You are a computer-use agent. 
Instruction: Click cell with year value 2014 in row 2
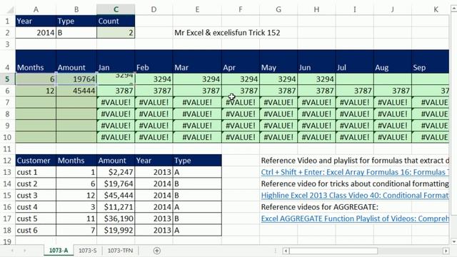tap(36, 33)
